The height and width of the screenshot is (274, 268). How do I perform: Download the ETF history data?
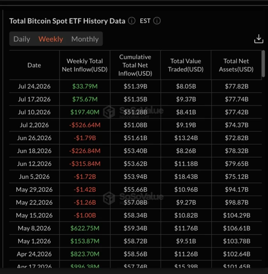point(258,39)
